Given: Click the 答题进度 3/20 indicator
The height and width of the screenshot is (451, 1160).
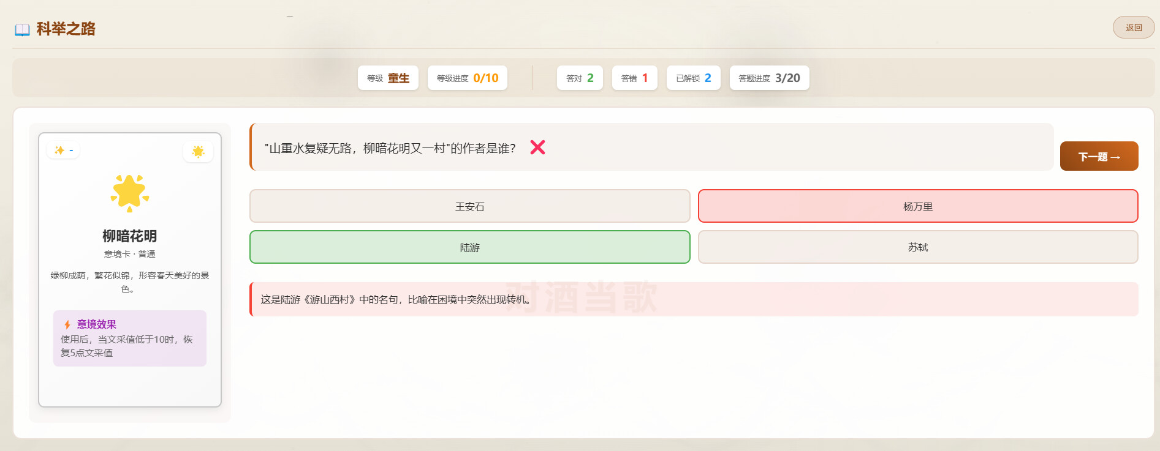Looking at the screenshot, I should point(769,78).
